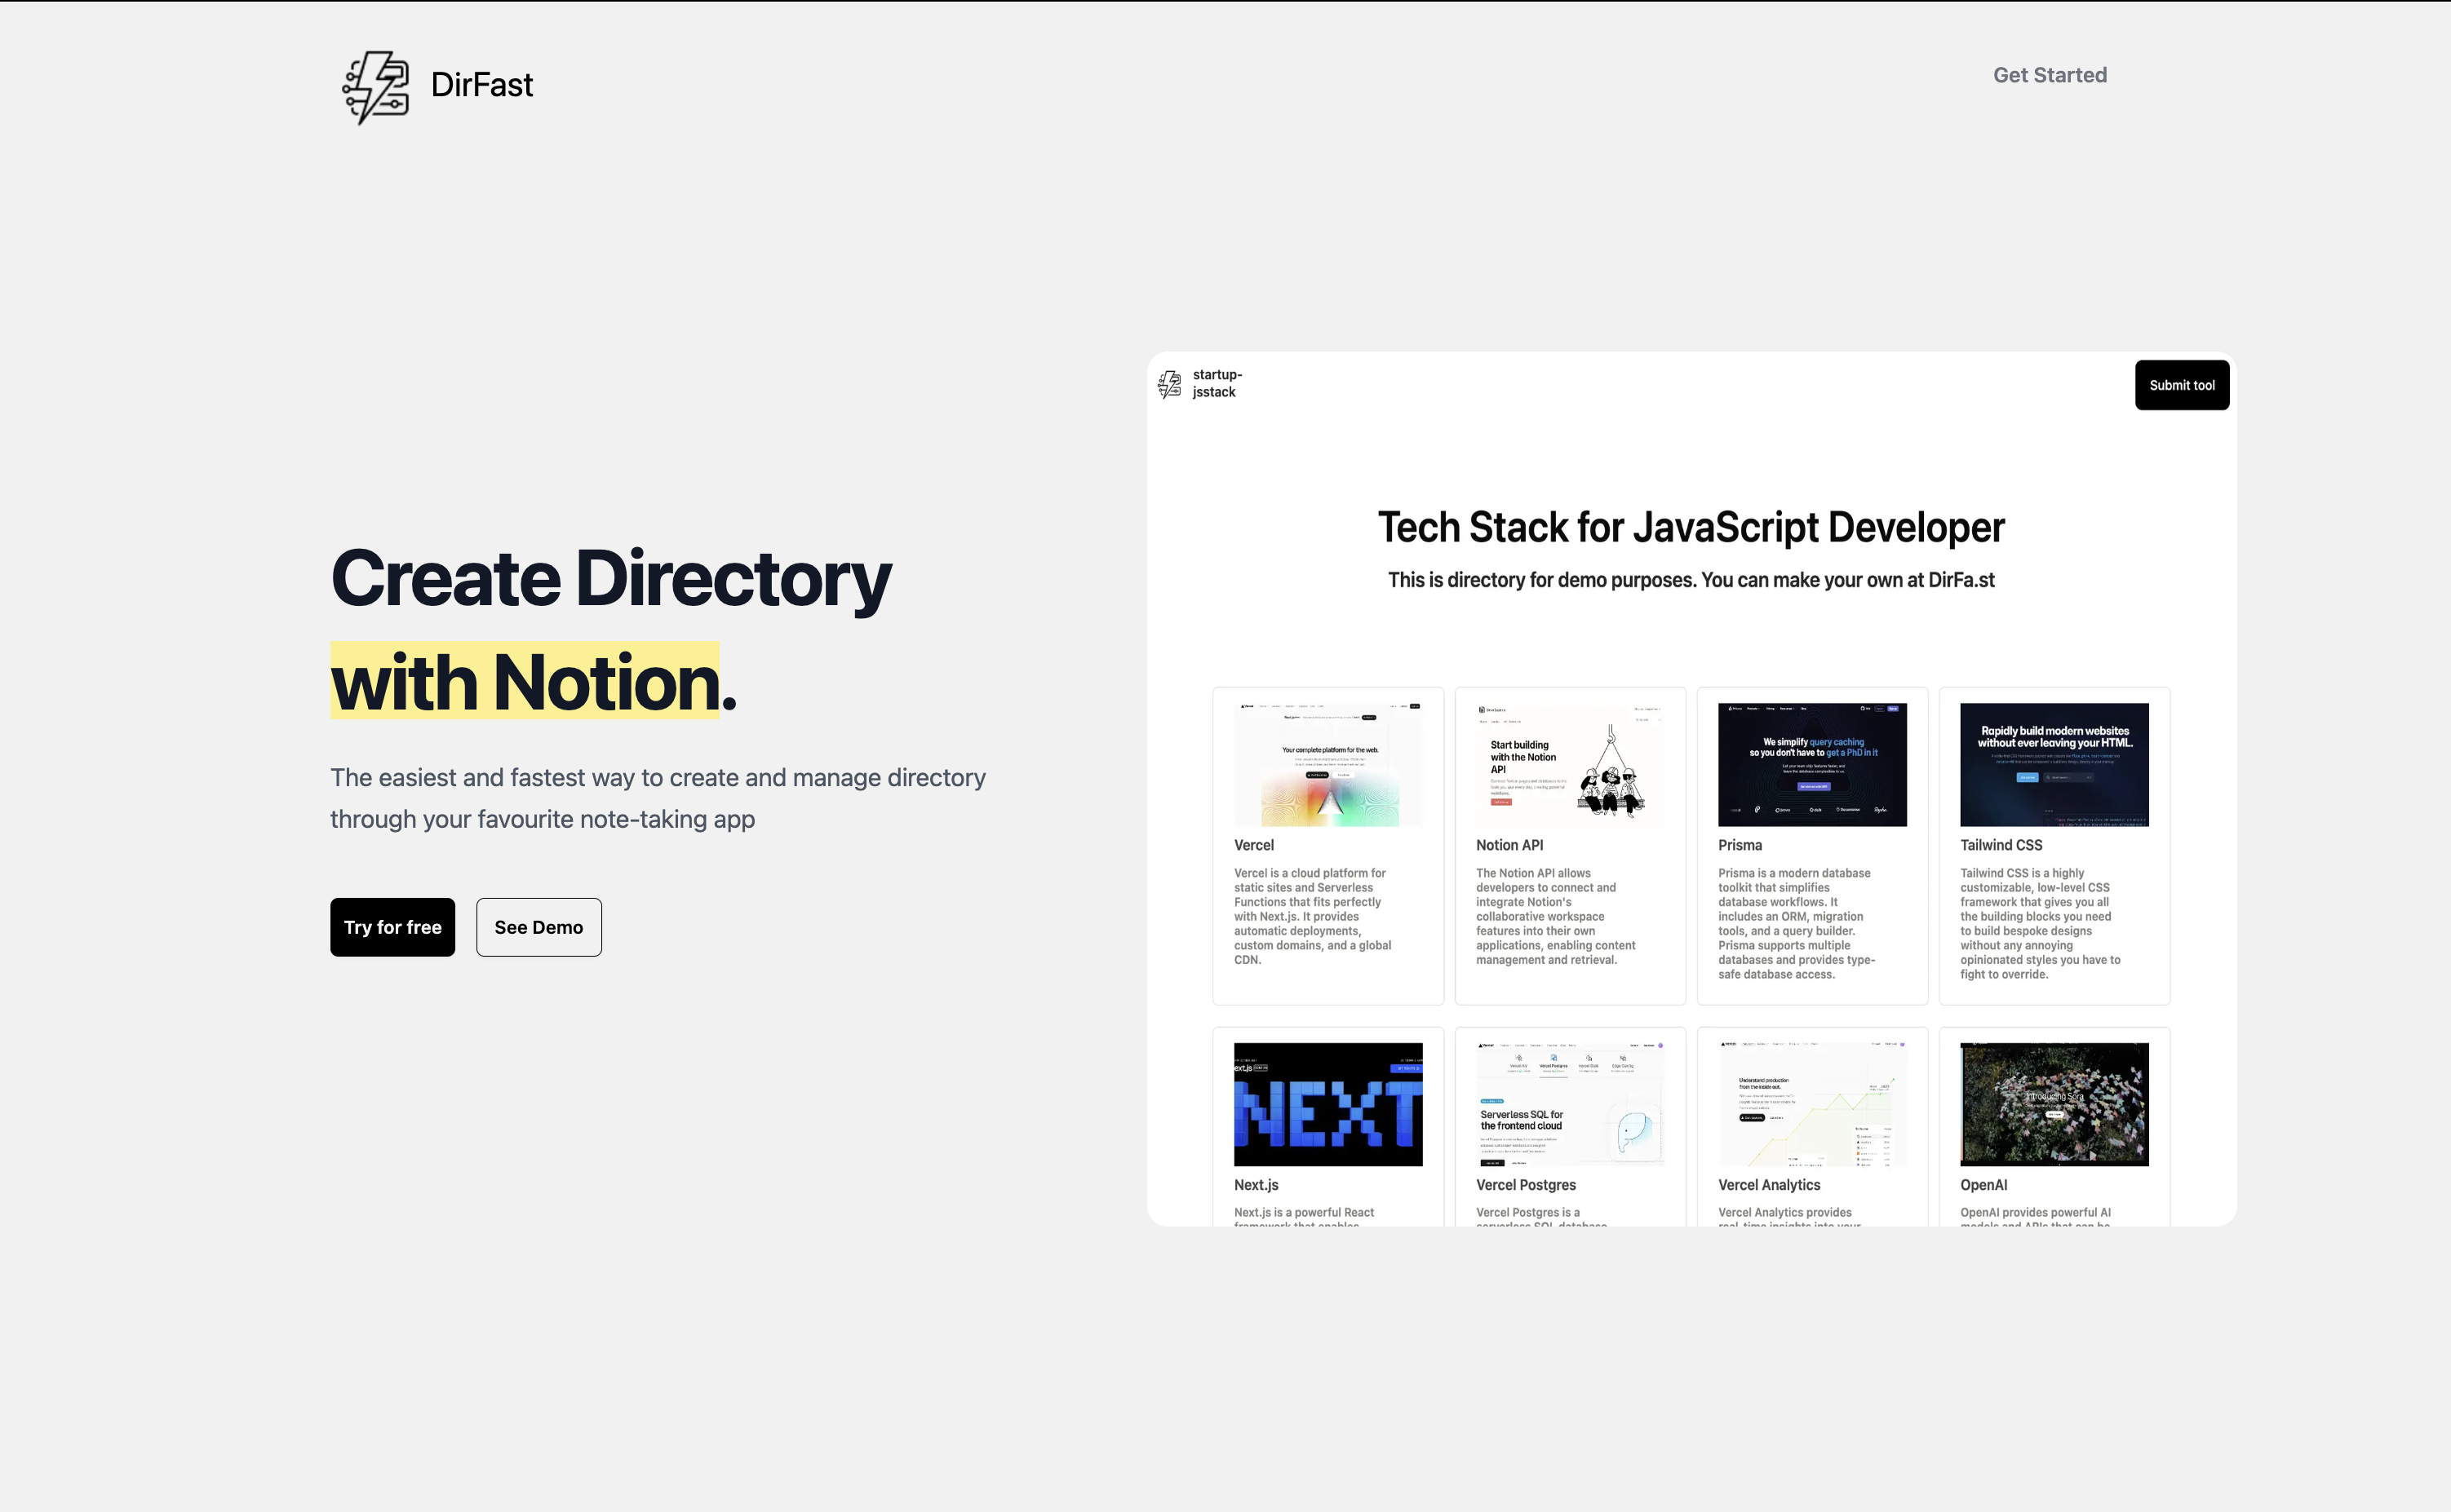Click the 'Create Directory' headline
Viewport: 2451px width, 1512px height.
pos(610,578)
